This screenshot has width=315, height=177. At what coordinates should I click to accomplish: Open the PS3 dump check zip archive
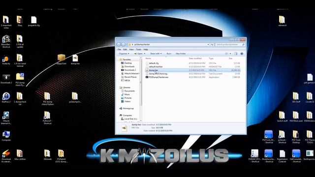click(x=20, y=80)
